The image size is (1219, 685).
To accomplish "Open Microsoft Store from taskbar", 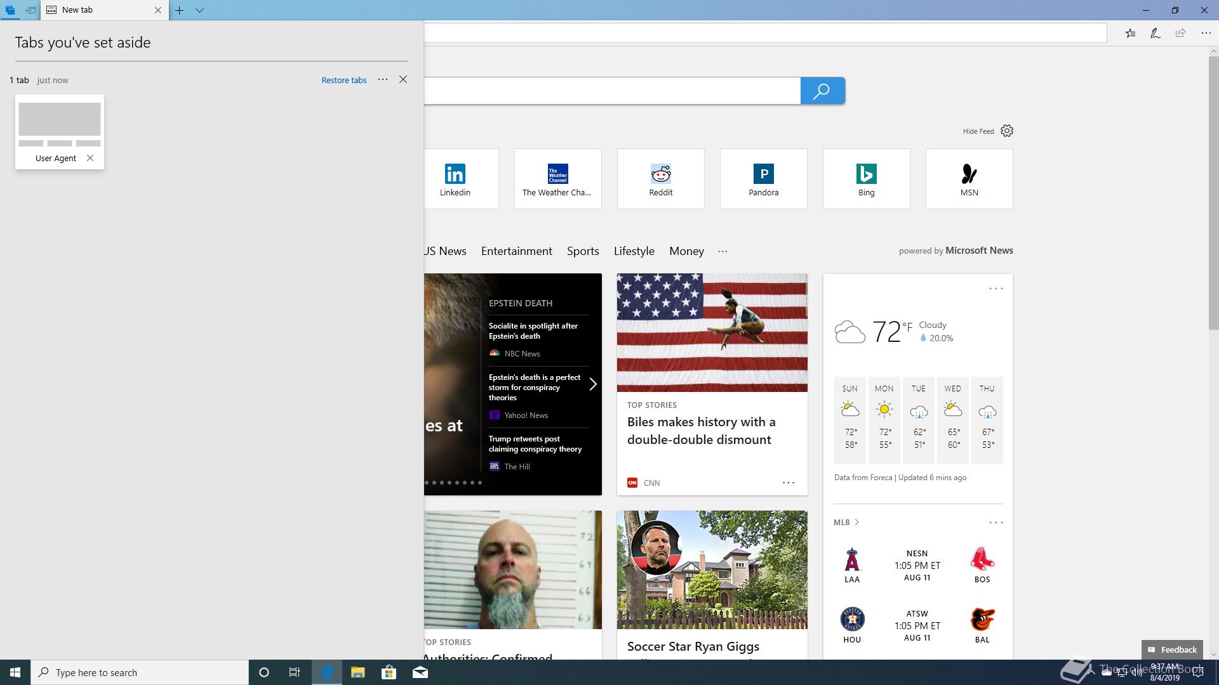I will click(389, 672).
